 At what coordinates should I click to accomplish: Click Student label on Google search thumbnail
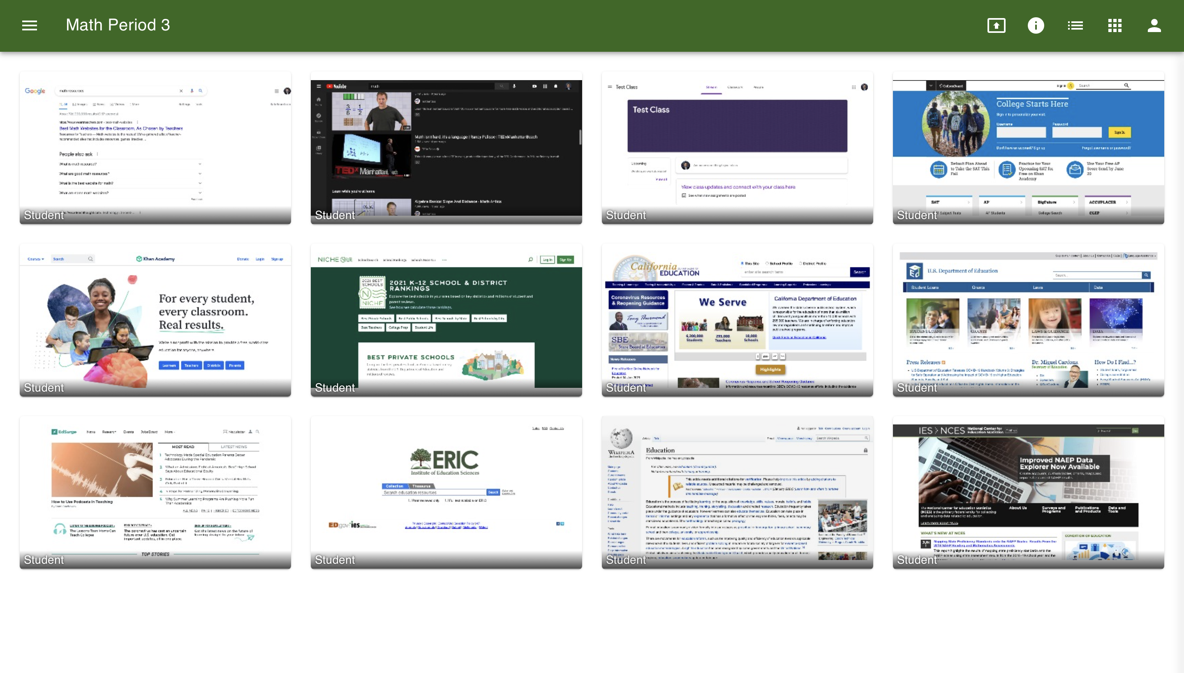(44, 215)
